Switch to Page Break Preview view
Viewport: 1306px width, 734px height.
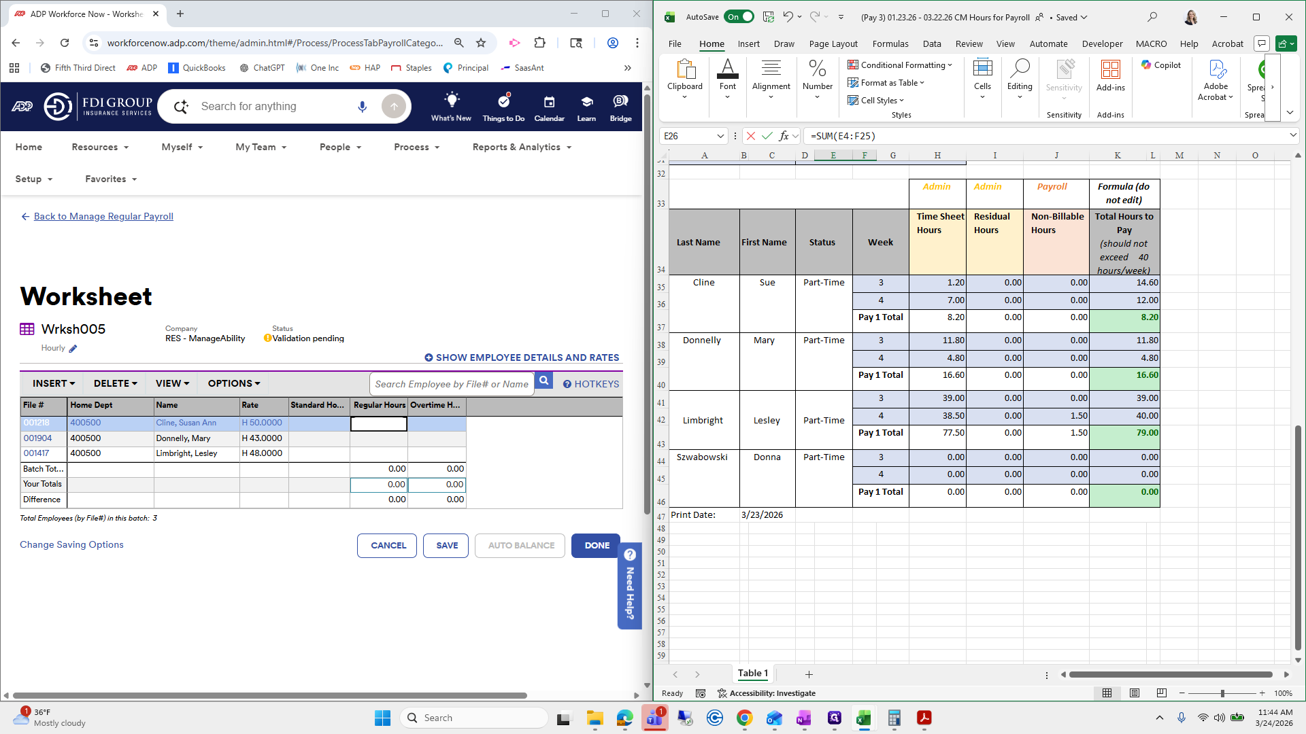(1161, 693)
